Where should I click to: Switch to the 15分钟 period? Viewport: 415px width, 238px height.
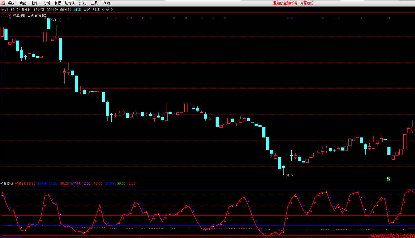39,10
